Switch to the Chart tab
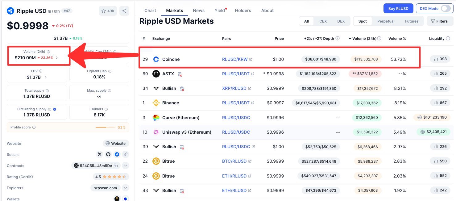 tap(150, 10)
